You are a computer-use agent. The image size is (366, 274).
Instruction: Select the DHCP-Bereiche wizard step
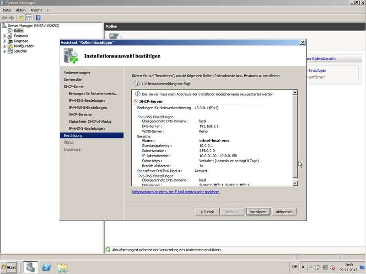tap(80, 114)
